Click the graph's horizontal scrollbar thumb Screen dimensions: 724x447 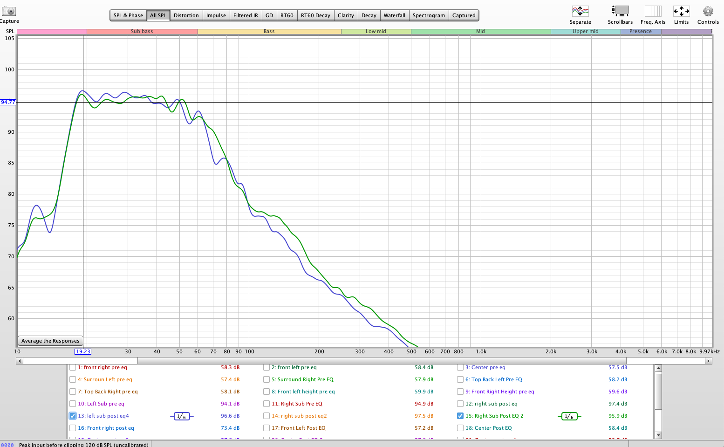[x=382, y=361]
